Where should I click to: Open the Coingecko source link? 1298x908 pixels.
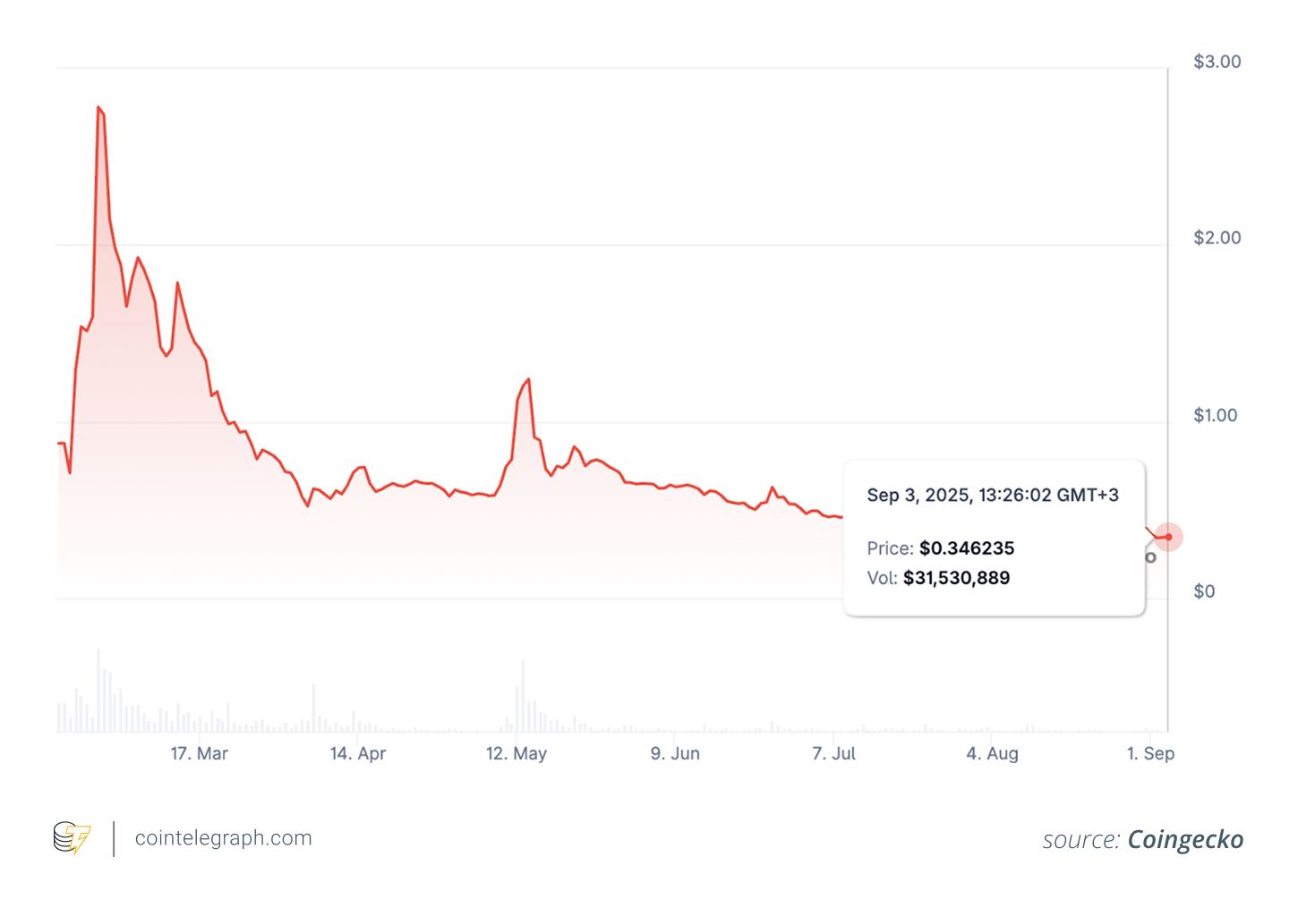click(x=1185, y=840)
